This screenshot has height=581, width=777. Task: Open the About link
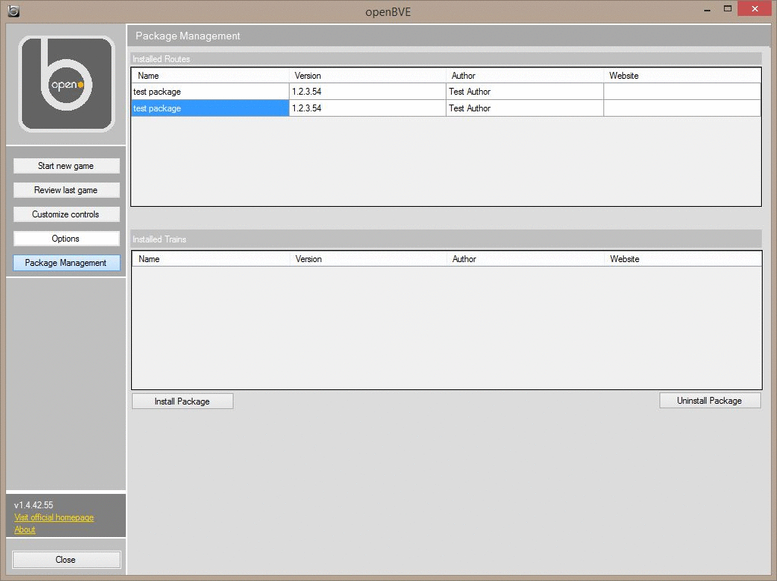[25, 529]
